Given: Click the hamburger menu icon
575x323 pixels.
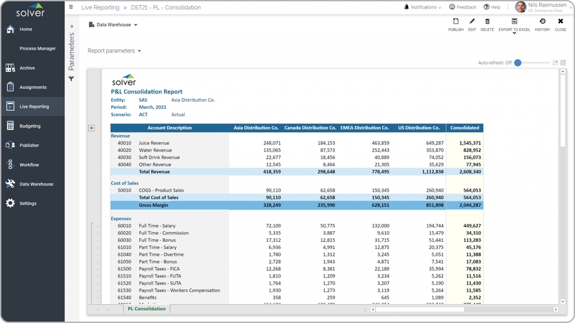Looking at the screenshot, I should coord(71,7).
